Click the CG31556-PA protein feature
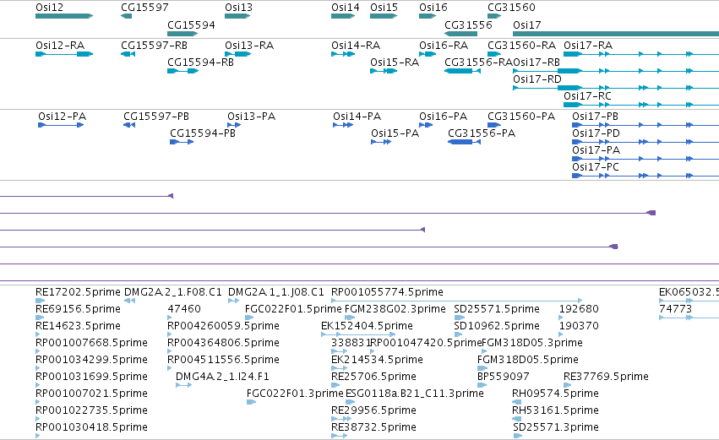 464,142
